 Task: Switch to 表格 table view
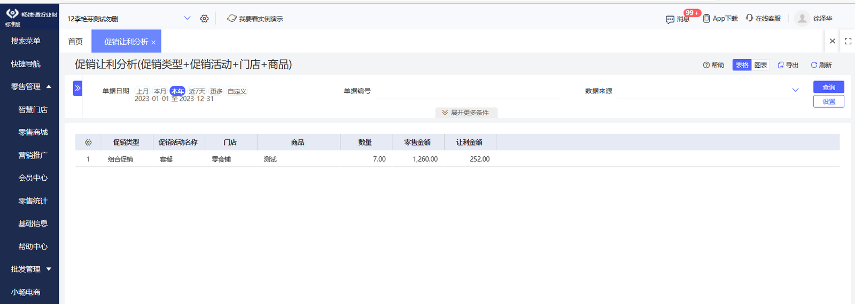click(742, 65)
